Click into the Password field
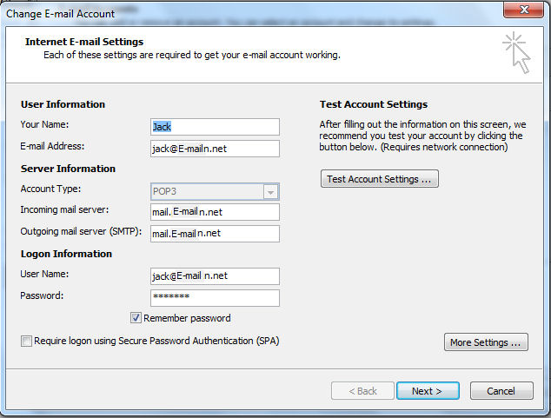 [x=215, y=298]
